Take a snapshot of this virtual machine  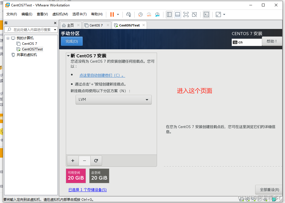coord(141,14)
